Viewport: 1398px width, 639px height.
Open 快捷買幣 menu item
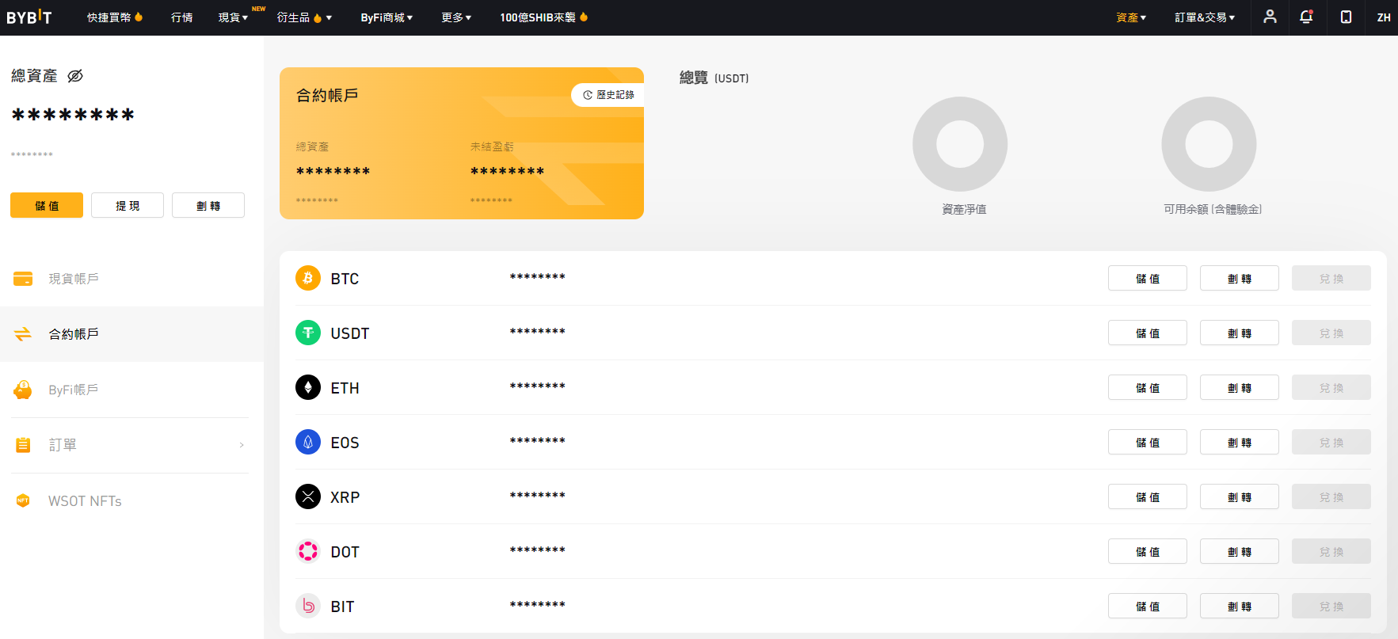109,17
